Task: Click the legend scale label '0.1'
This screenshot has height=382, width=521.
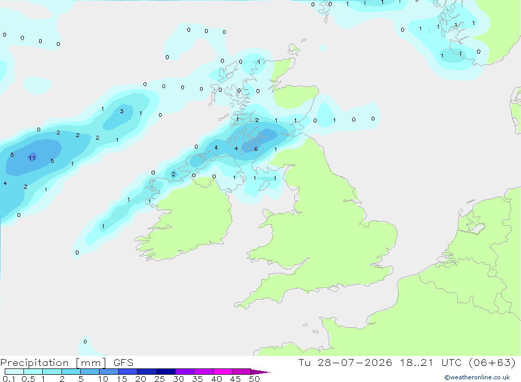Action: coord(9,379)
